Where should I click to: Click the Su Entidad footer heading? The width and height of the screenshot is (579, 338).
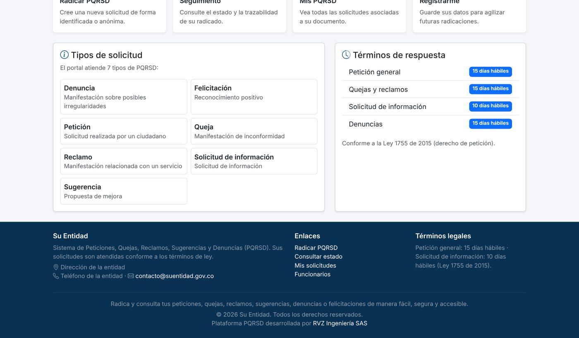click(x=70, y=236)
